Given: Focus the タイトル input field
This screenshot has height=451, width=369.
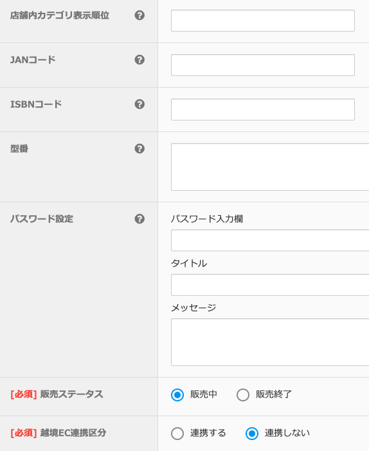Looking at the screenshot, I should (270, 285).
